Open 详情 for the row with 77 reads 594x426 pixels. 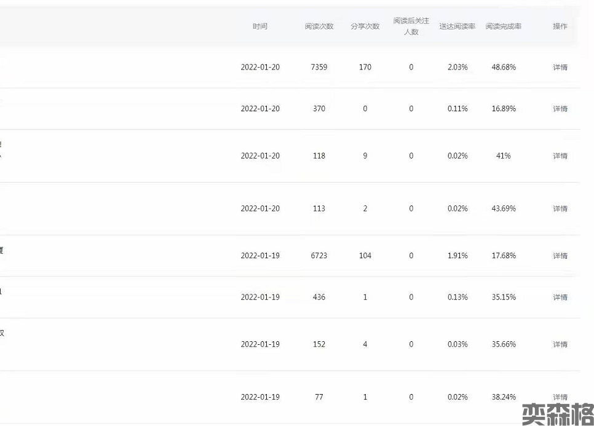click(560, 397)
